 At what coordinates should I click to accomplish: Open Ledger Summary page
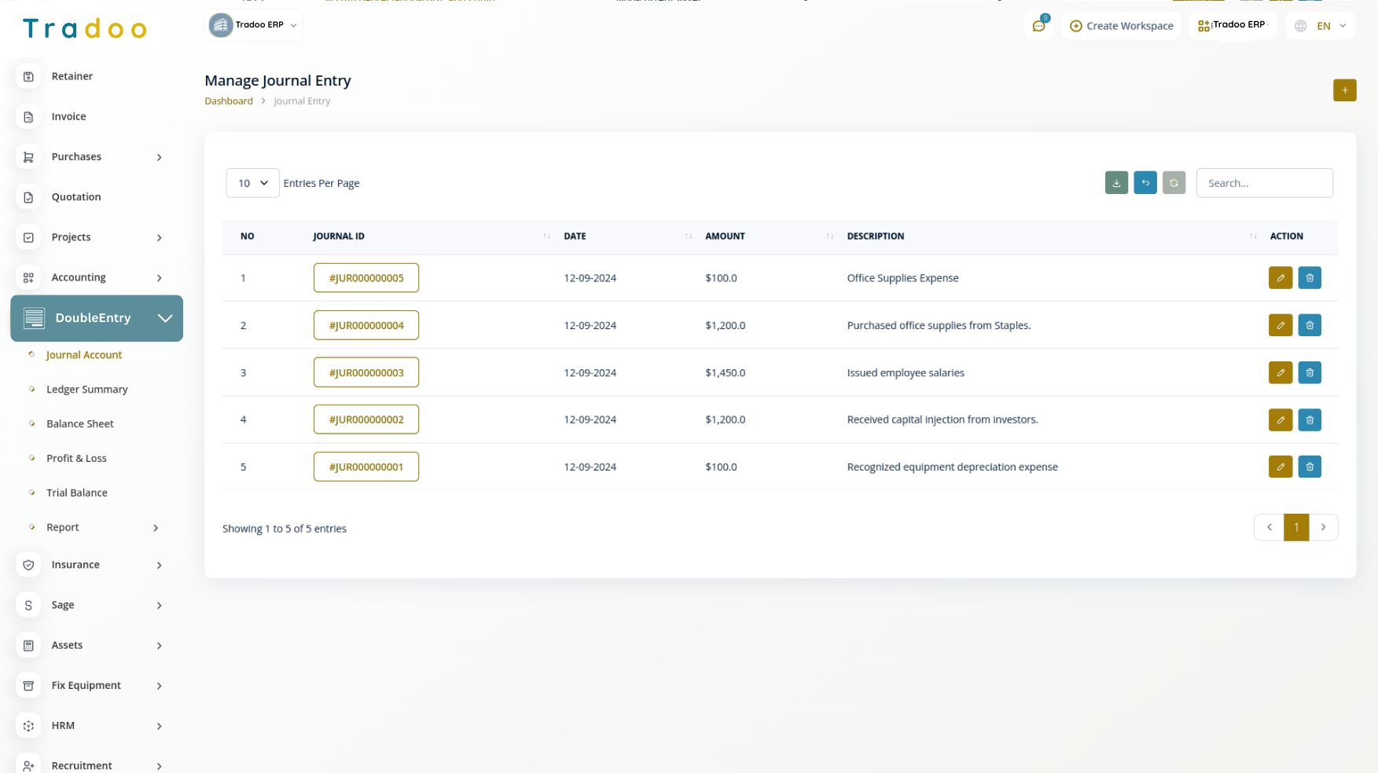tap(86, 390)
